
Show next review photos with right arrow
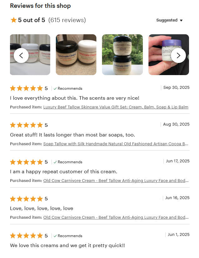click(x=178, y=55)
